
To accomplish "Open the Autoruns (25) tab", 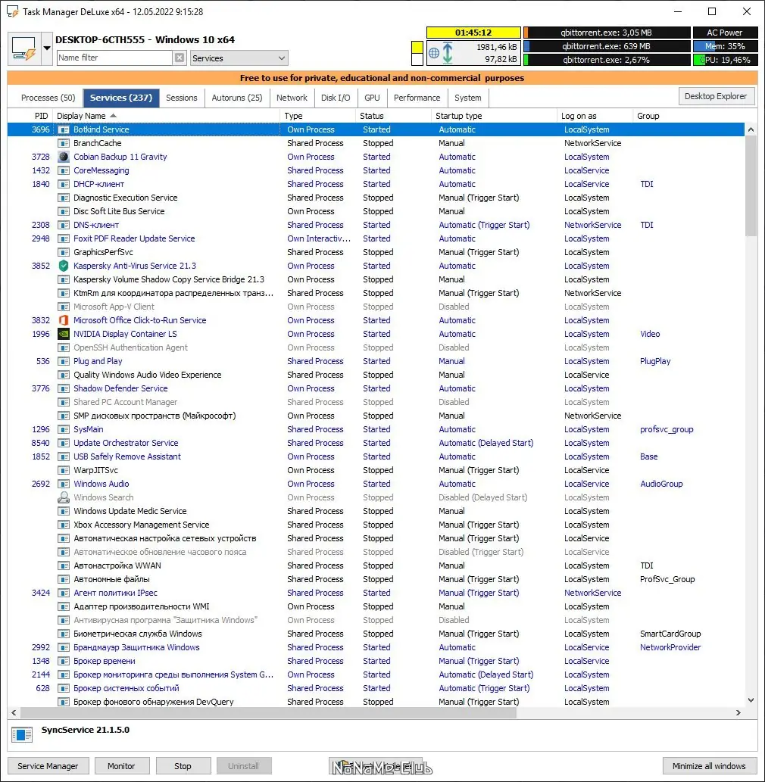I will pyautogui.click(x=237, y=98).
